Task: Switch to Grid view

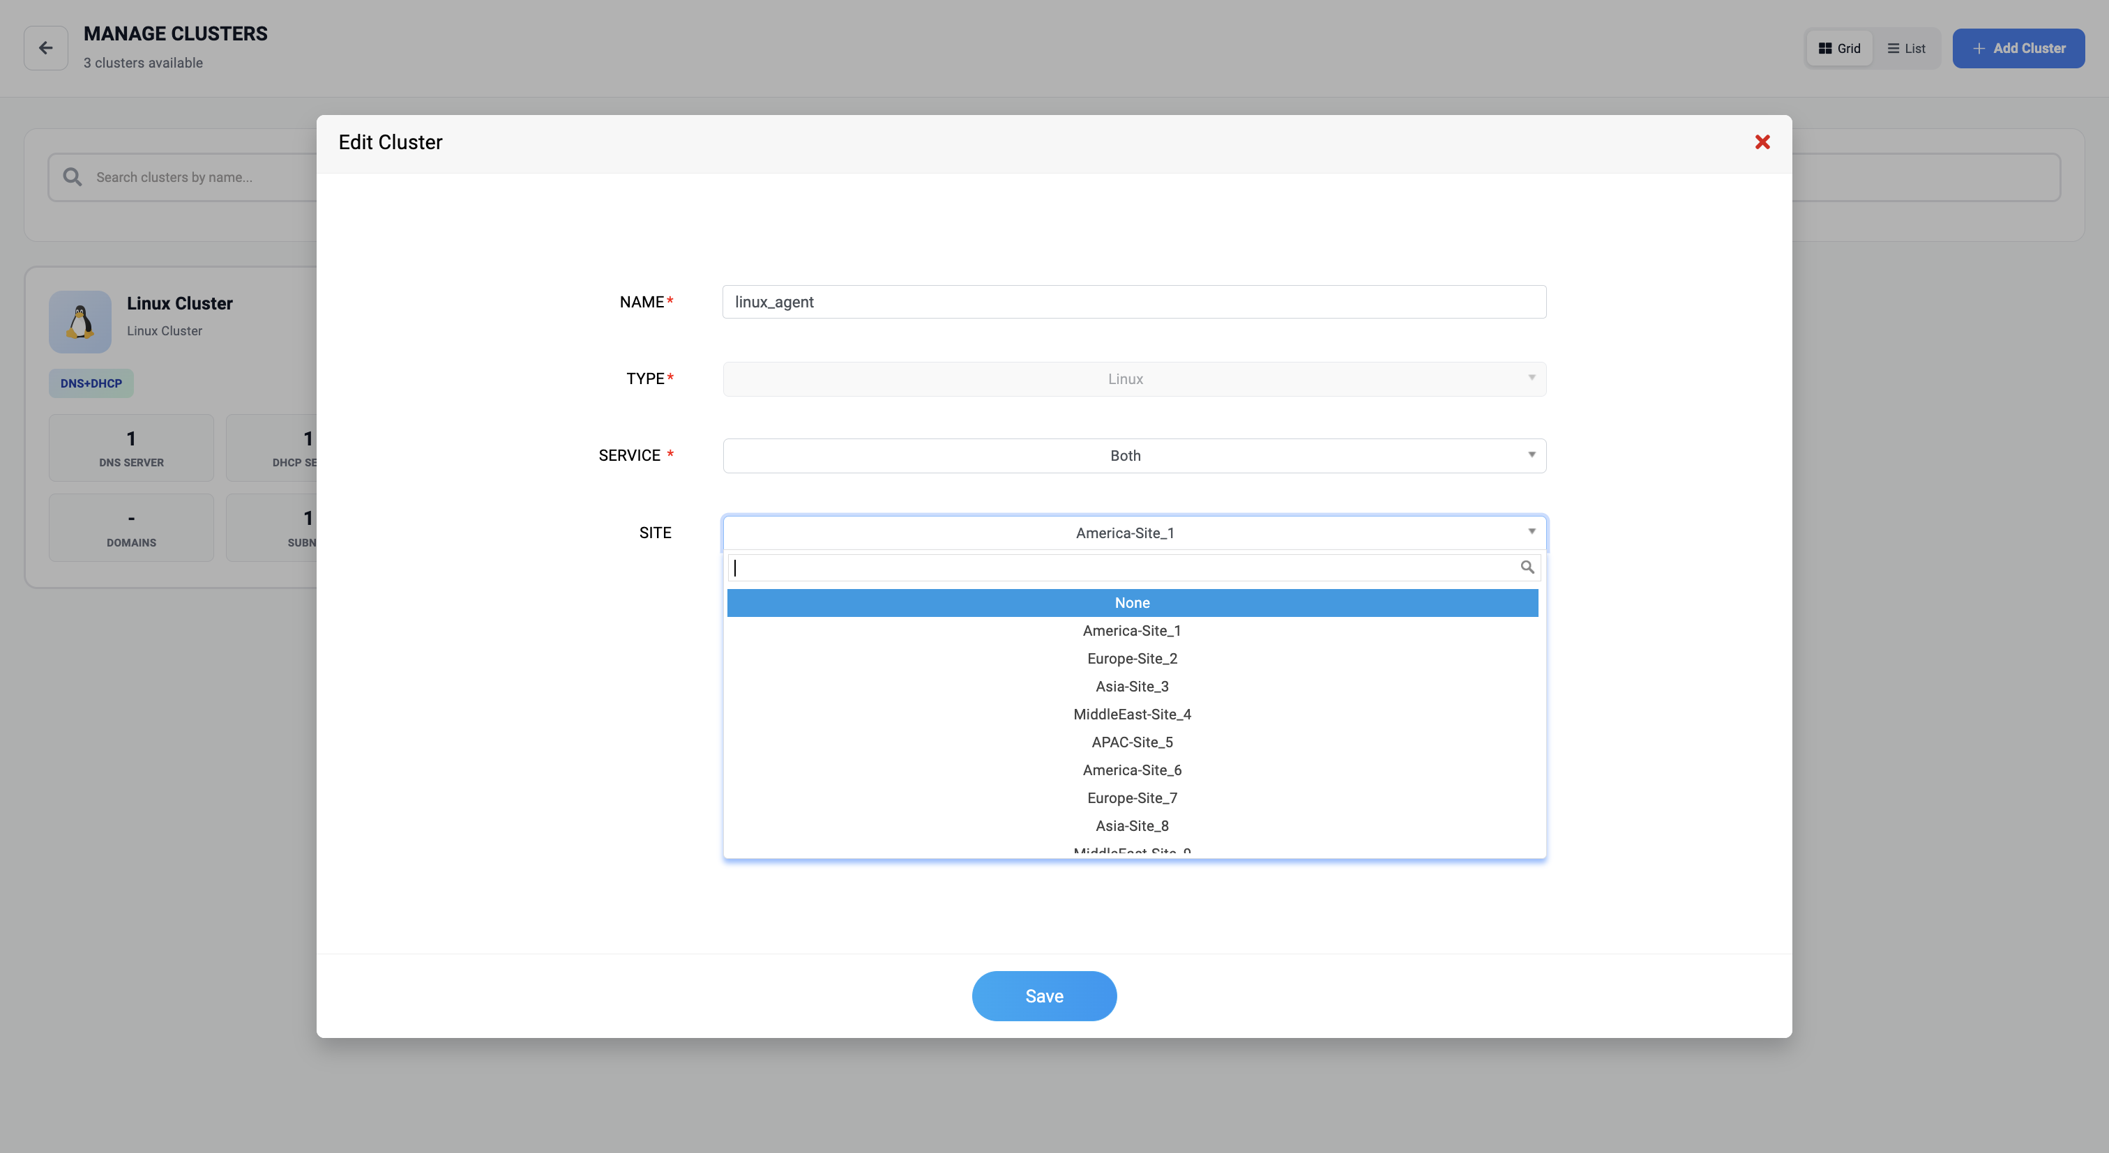Action: 1839,48
